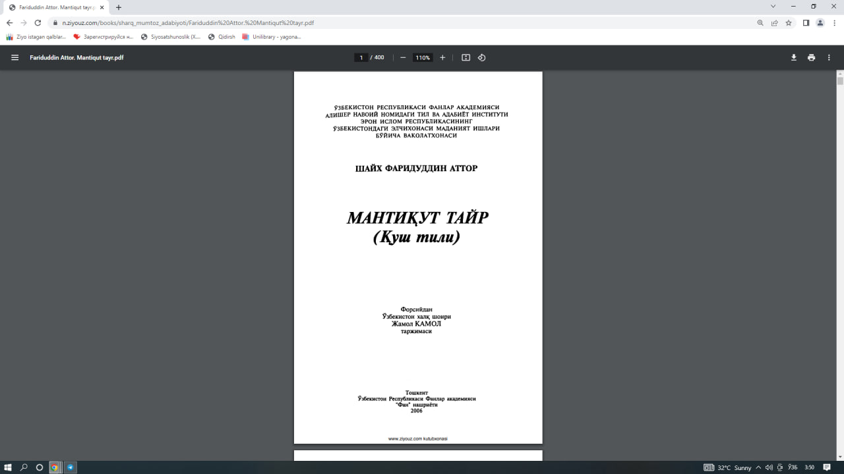
Task: Reload the current page
Action: pos(38,22)
